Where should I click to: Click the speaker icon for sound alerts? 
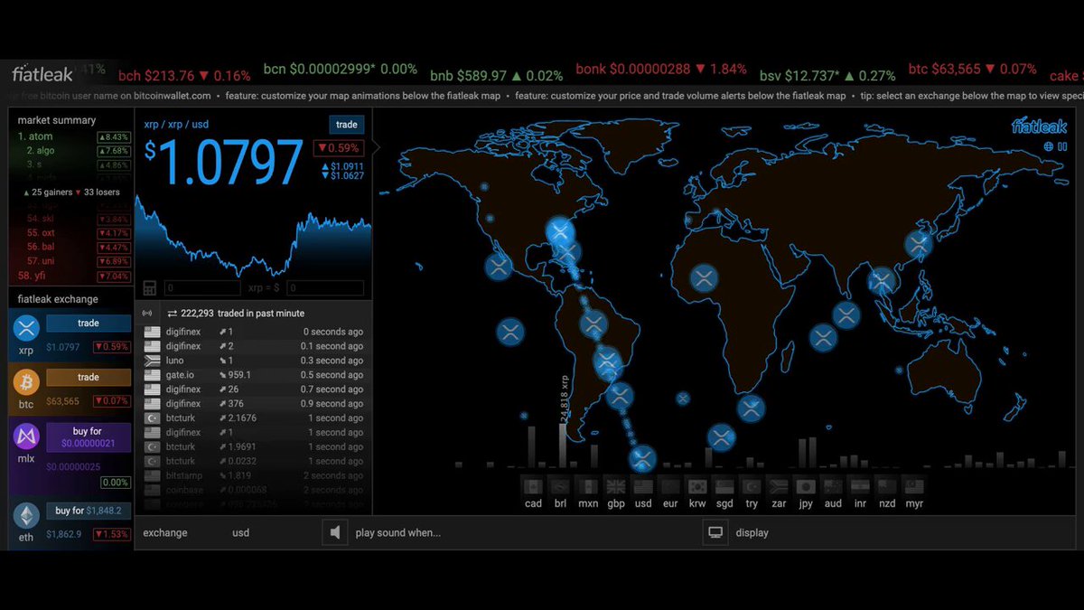click(335, 533)
